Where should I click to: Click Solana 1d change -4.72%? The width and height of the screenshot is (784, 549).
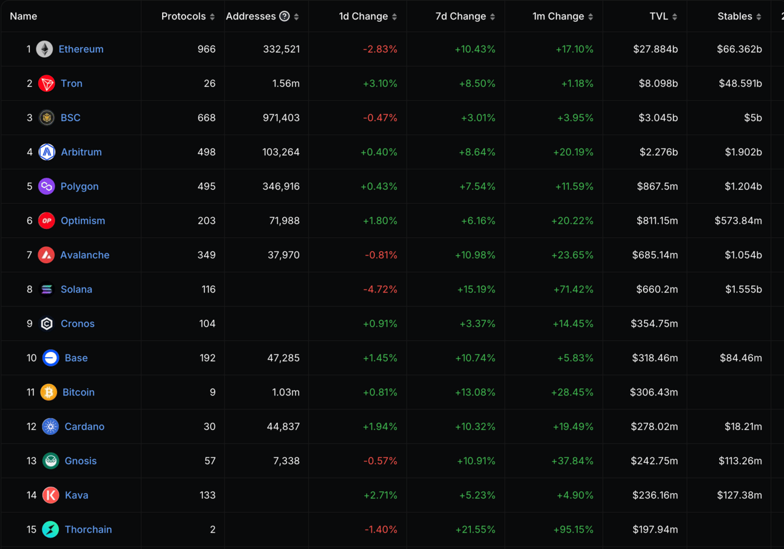pos(380,289)
